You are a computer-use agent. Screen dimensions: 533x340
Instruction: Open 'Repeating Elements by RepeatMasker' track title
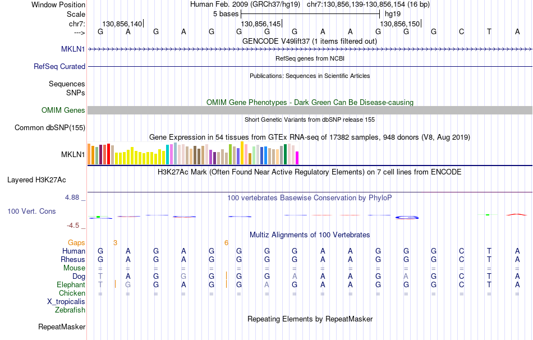point(310,319)
